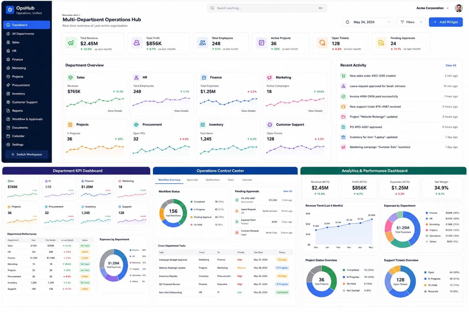
Task: Click the Customer Support card icon
Action: [270, 125]
